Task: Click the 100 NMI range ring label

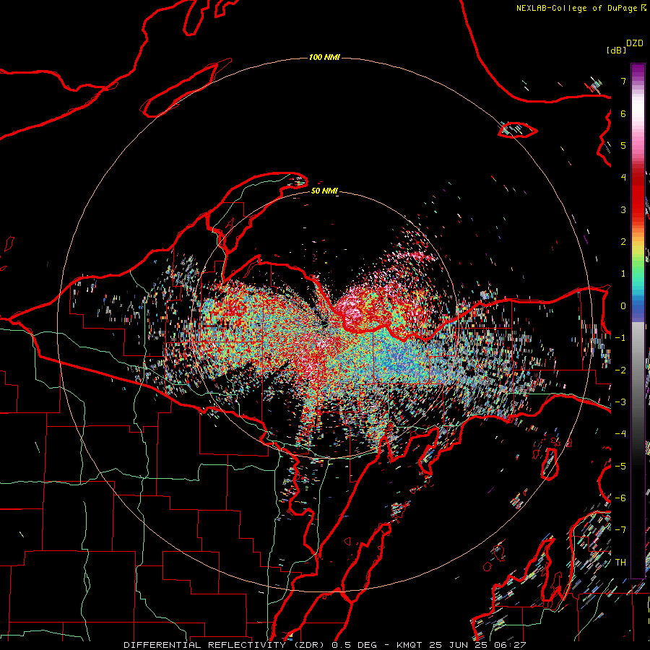Action: 324,57
